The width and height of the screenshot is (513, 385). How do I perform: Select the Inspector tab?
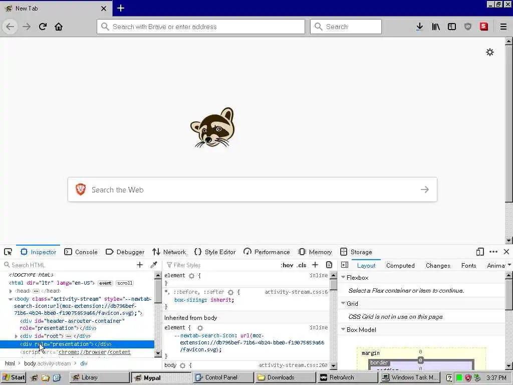pyautogui.click(x=38, y=252)
